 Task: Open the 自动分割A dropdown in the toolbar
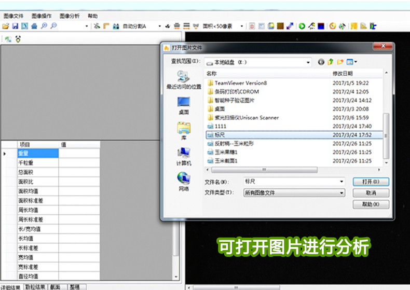[159, 26]
